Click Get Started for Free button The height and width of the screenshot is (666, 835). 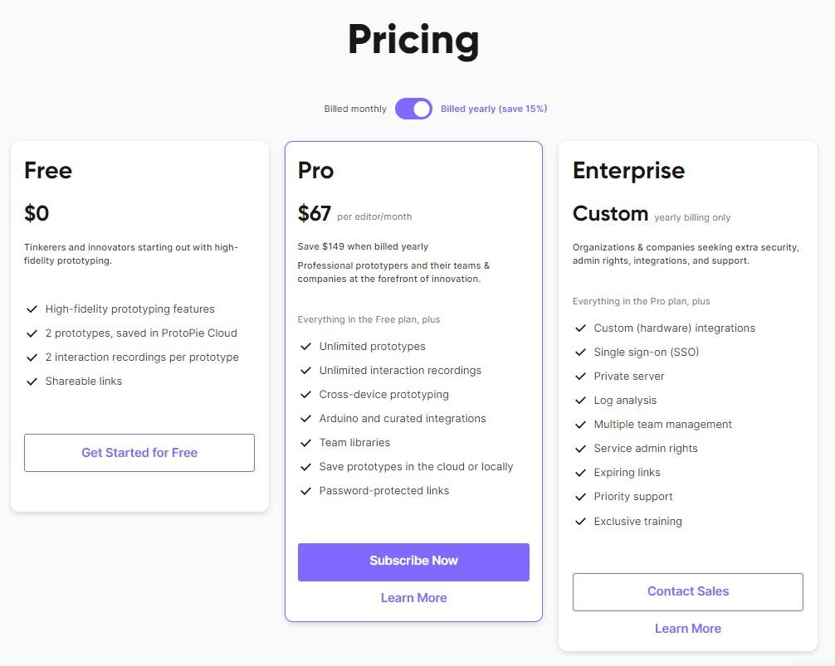[139, 453]
